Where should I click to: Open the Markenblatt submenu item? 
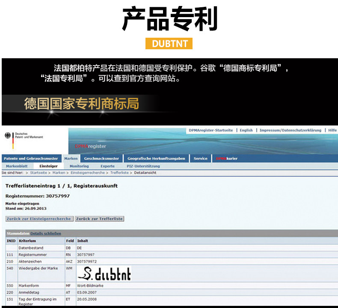tap(17, 166)
